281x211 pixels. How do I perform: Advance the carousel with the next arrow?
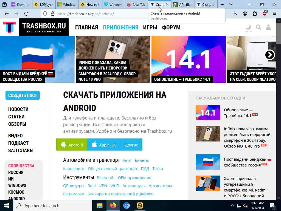pyautogui.click(x=270, y=55)
